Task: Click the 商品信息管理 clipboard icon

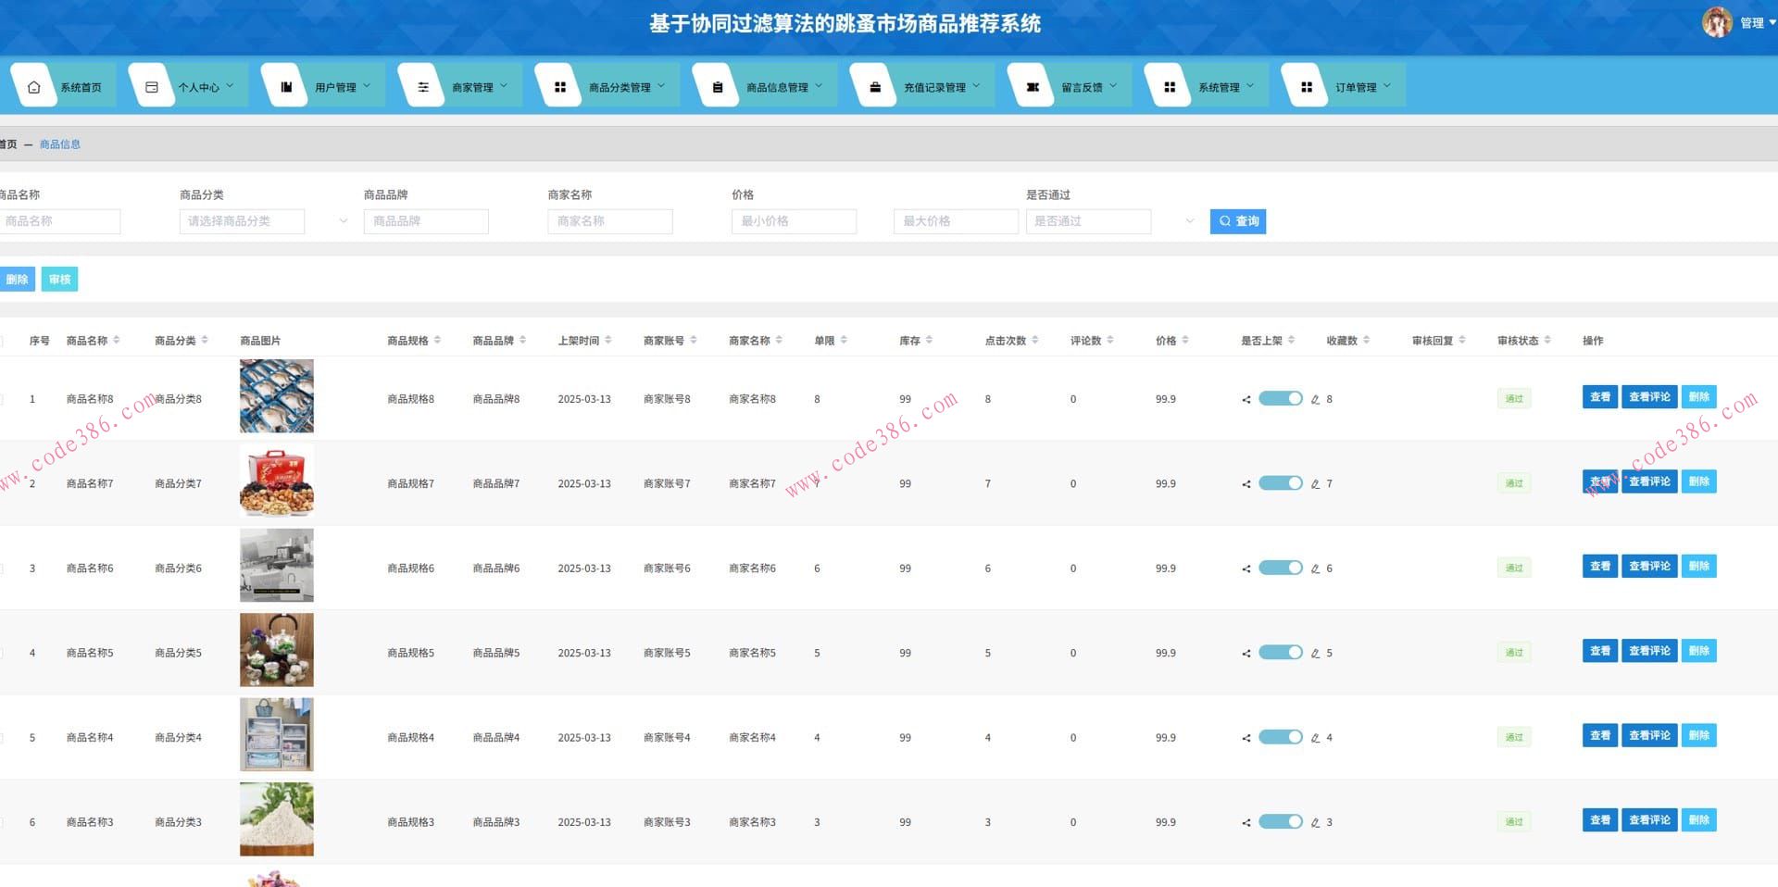Action: coord(718,87)
